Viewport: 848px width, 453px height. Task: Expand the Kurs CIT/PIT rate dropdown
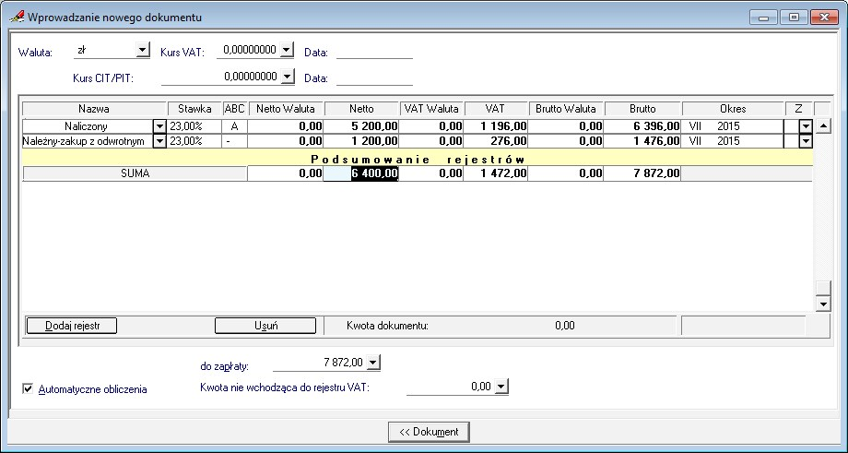[287, 77]
